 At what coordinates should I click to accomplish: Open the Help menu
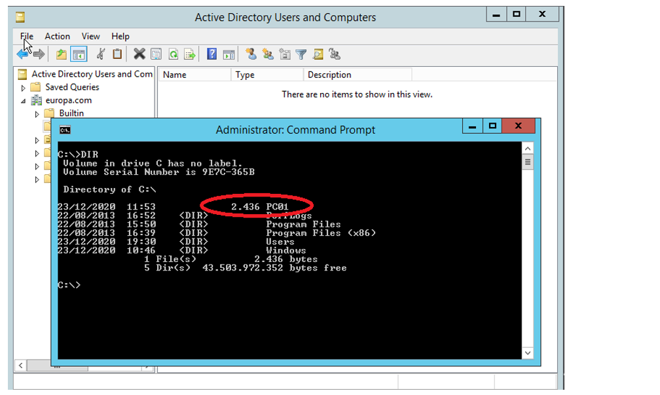click(120, 36)
